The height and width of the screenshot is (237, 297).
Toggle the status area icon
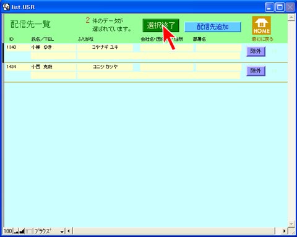[29, 231]
